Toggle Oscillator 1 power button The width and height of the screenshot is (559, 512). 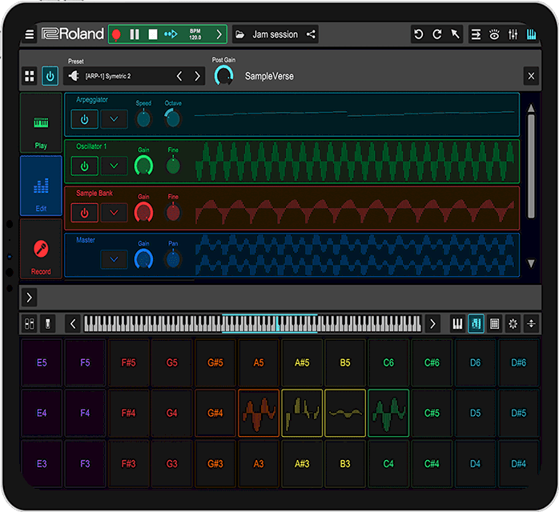pos(85,166)
